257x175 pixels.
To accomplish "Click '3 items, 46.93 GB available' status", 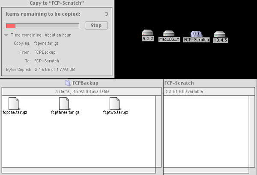I will click(x=82, y=91).
